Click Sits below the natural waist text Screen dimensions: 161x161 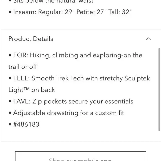pyautogui.click(x=53, y=1)
